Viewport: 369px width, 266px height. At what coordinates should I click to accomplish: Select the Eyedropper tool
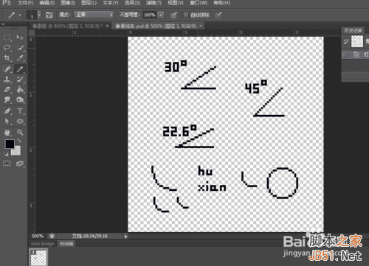pos(20,57)
